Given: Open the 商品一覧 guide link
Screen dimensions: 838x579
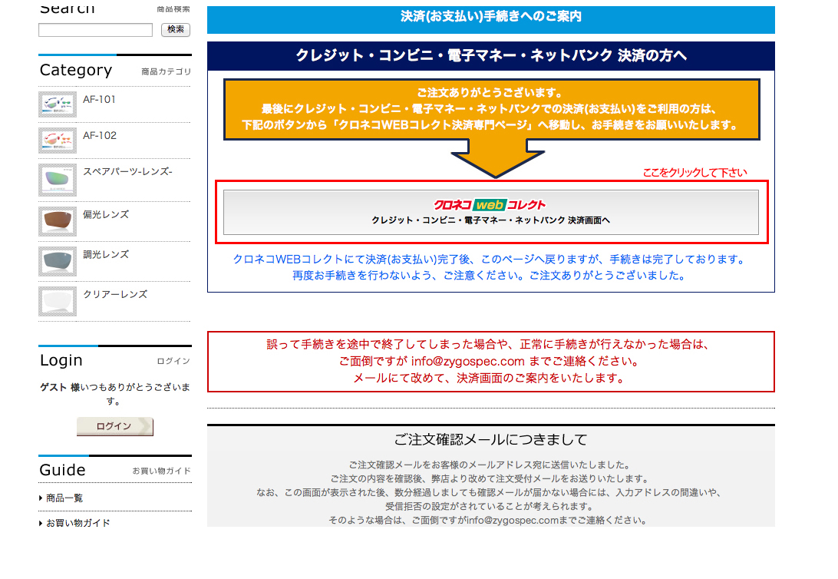Looking at the screenshot, I should [x=64, y=498].
